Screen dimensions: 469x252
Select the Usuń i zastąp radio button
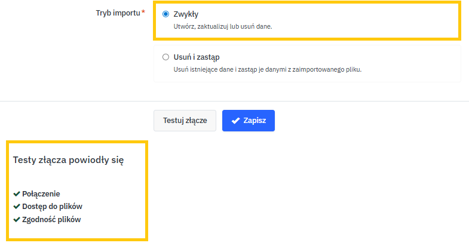point(165,57)
